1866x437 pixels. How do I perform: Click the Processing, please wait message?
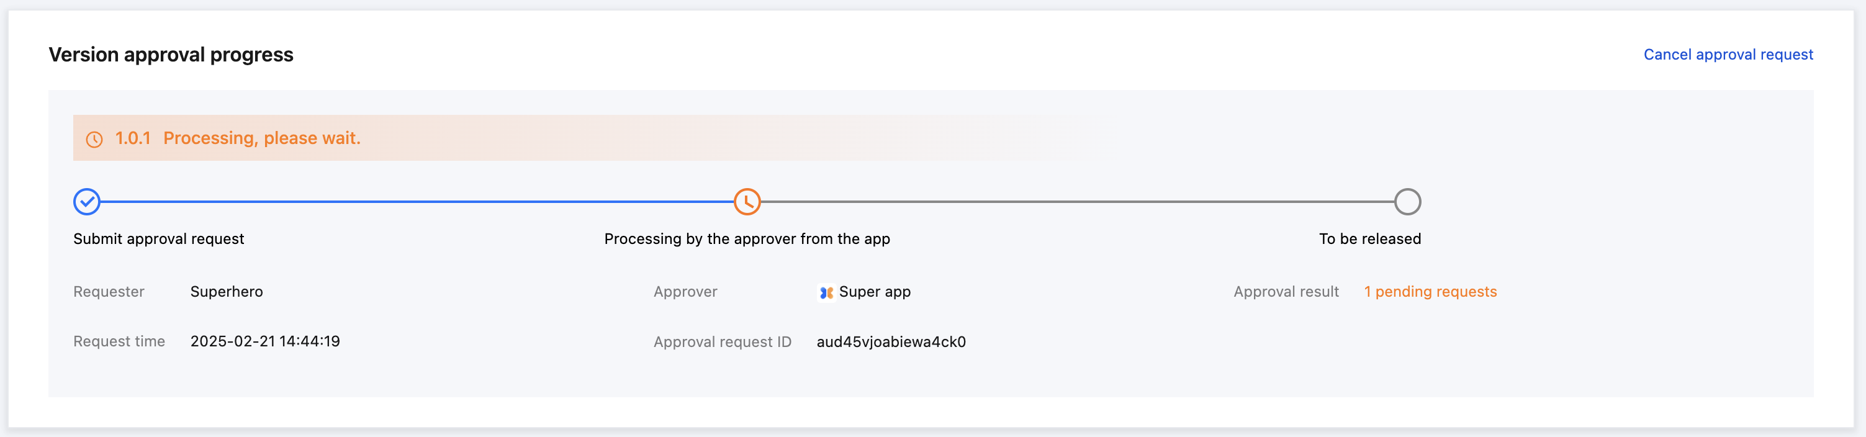click(x=261, y=138)
